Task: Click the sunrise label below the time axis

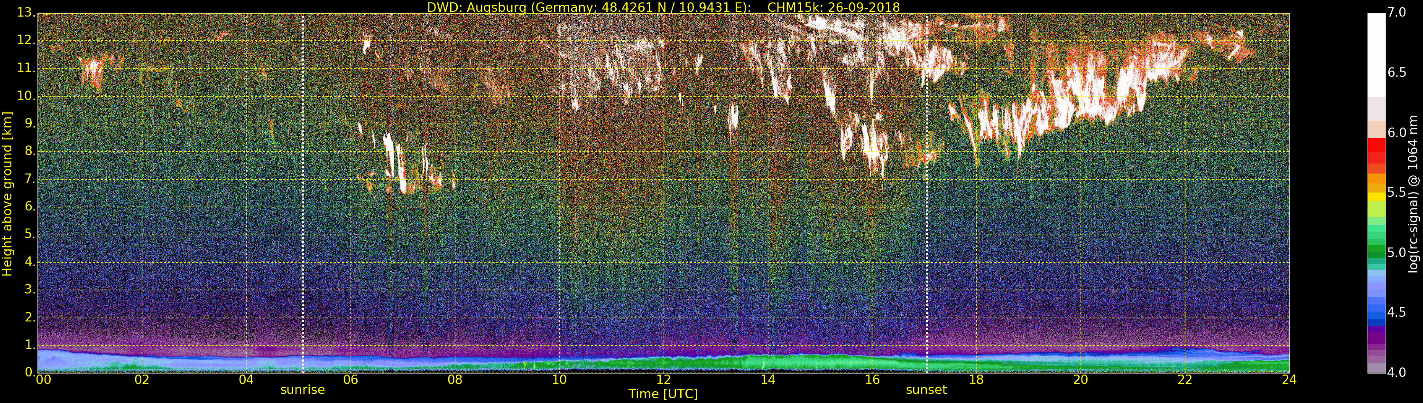Action: [302, 390]
